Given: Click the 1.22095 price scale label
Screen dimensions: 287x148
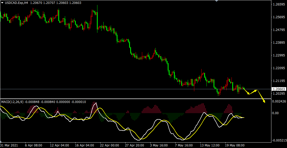Looking at the screenshot, I should click(x=279, y=68).
